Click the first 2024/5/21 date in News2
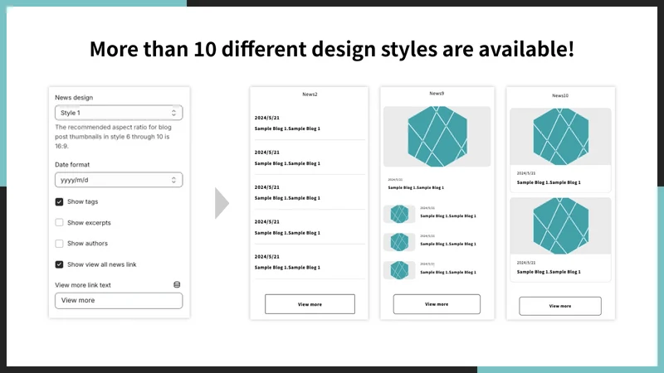The width and height of the screenshot is (664, 373). pos(266,118)
